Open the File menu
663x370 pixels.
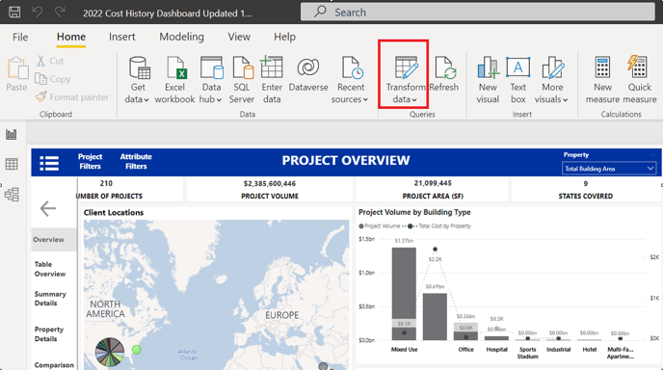coord(20,38)
